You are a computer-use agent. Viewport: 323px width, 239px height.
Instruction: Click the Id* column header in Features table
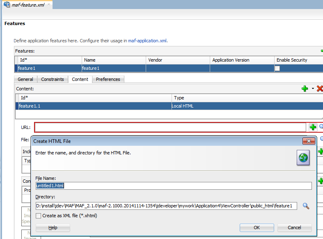tap(50, 60)
